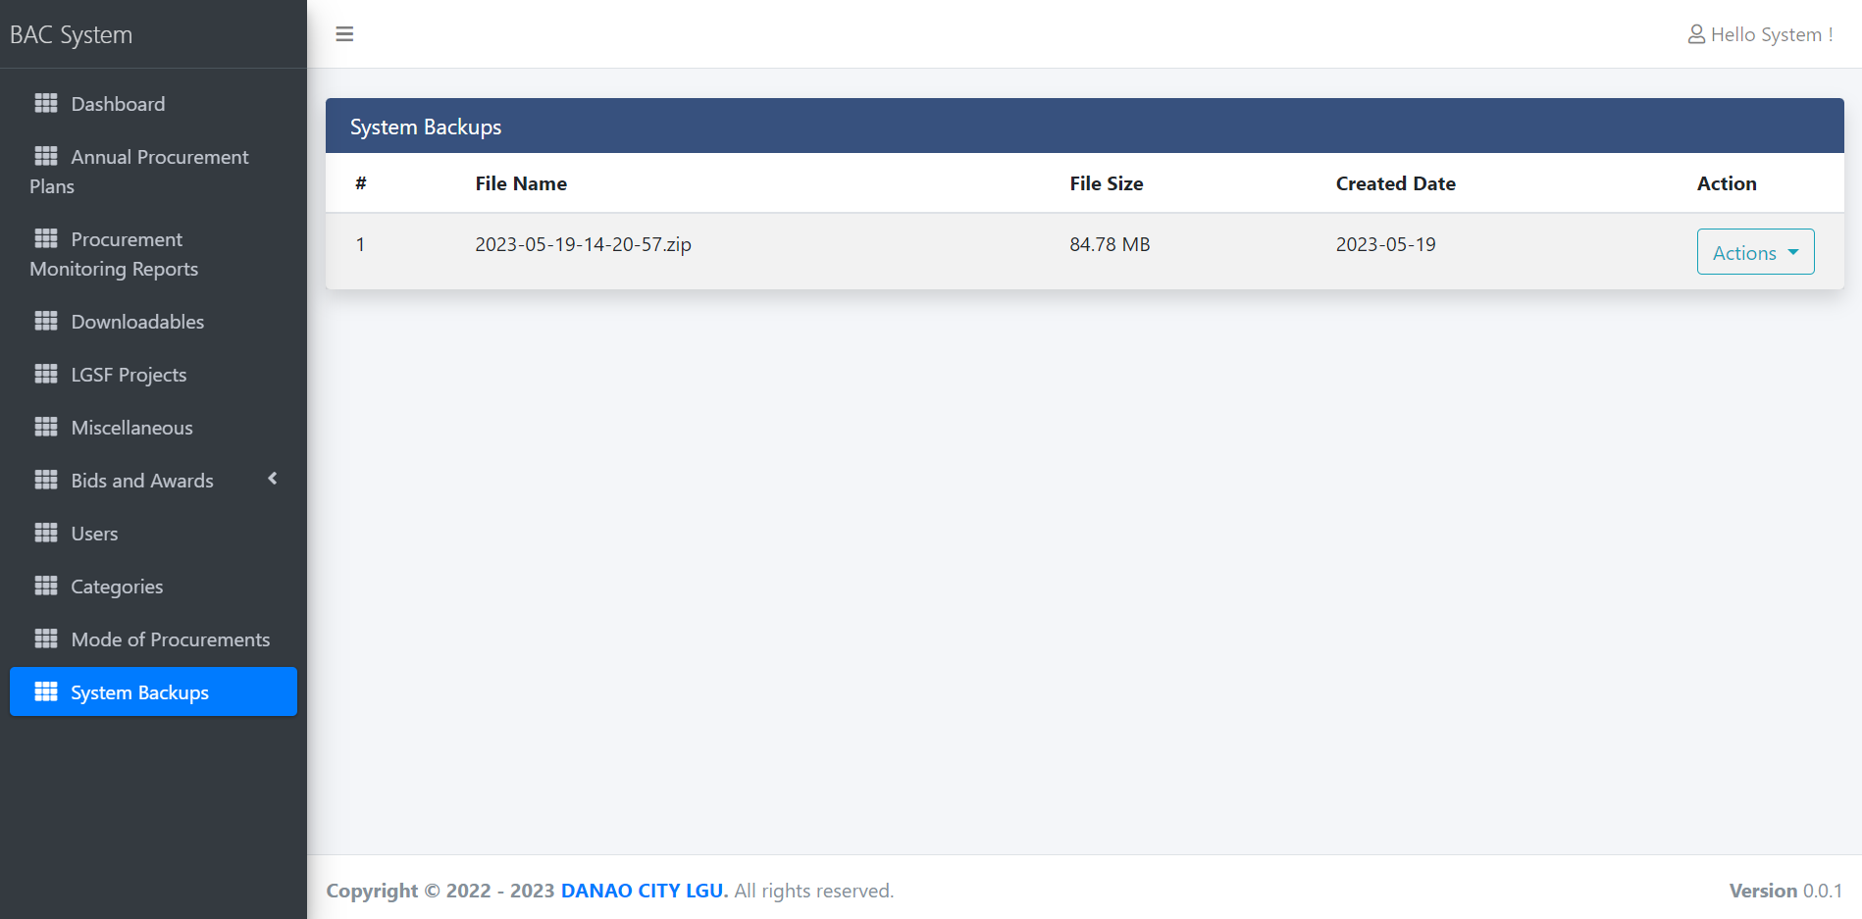Click the Users grid icon
Screen dimensions: 1862x919
(x=46, y=533)
